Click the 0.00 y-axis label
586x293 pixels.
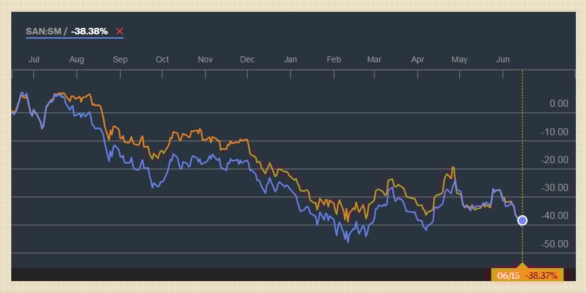559,104
